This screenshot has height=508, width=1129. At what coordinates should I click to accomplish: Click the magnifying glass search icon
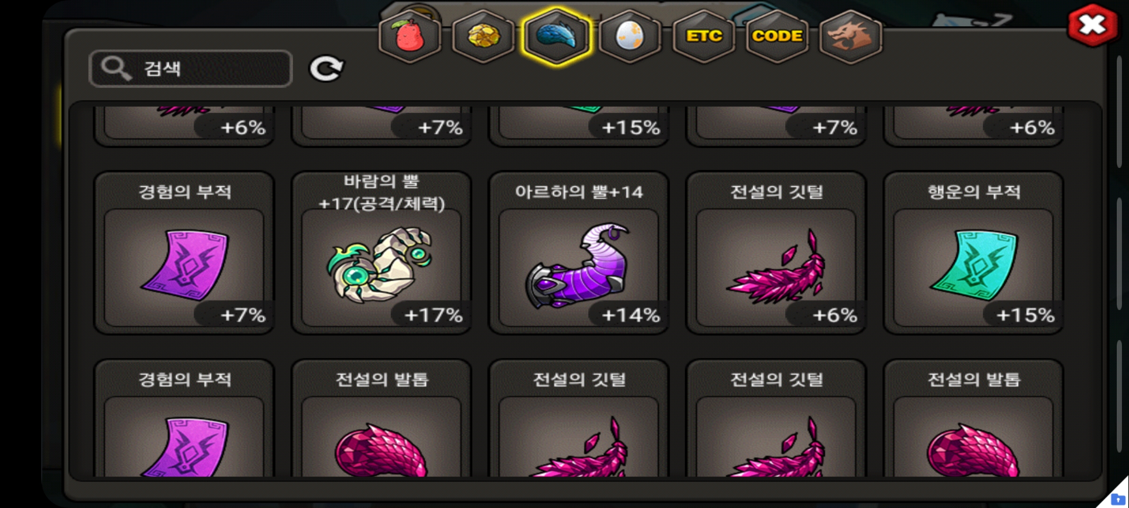point(116,69)
